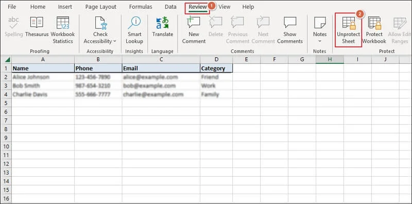This screenshot has height=204, width=412.
Task: Add a New Comment
Action: click(x=194, y=30)
